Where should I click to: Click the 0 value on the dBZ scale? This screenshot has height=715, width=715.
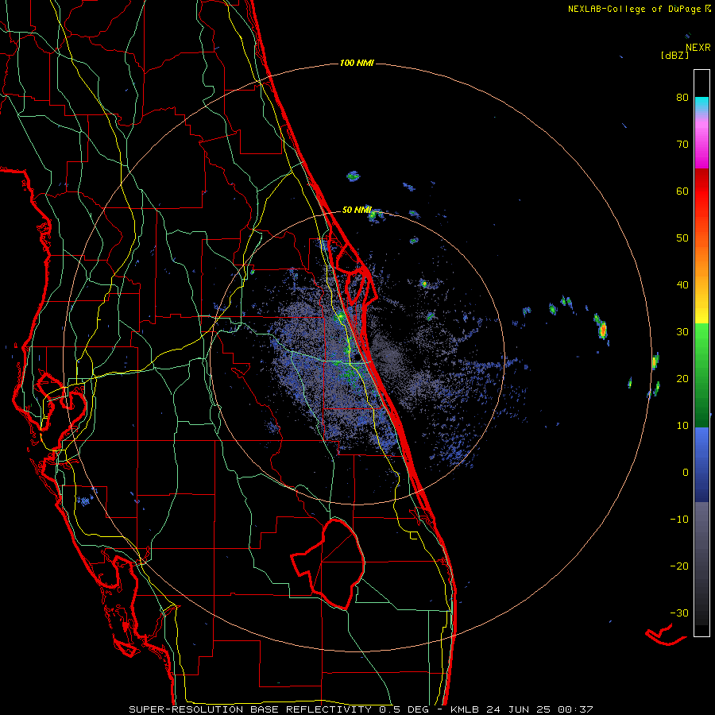685,473
